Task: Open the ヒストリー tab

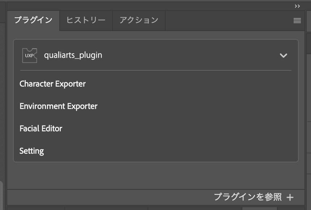Action: coord(86,20)
